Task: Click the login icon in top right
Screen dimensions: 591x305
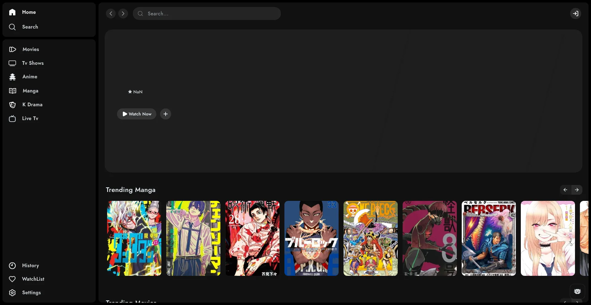Action: (x=575, y=14)
